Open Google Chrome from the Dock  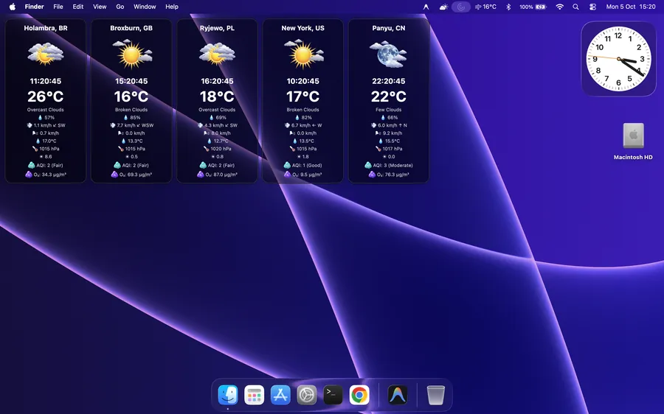click(x=359, y=395)
